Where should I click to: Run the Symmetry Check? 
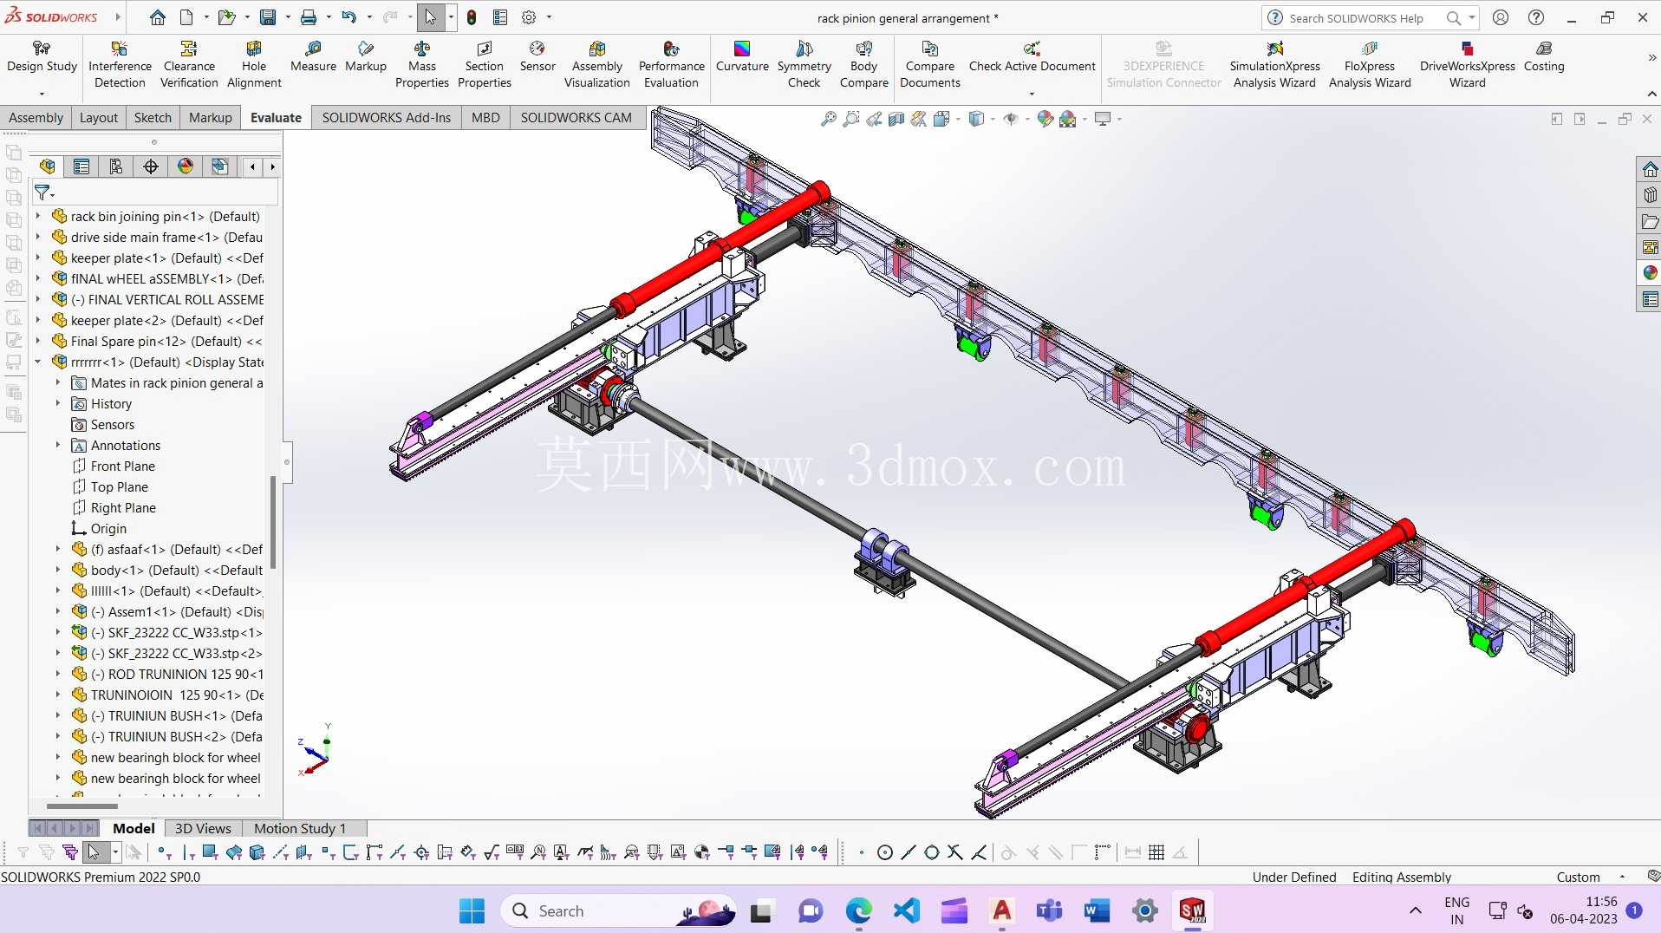804,65
